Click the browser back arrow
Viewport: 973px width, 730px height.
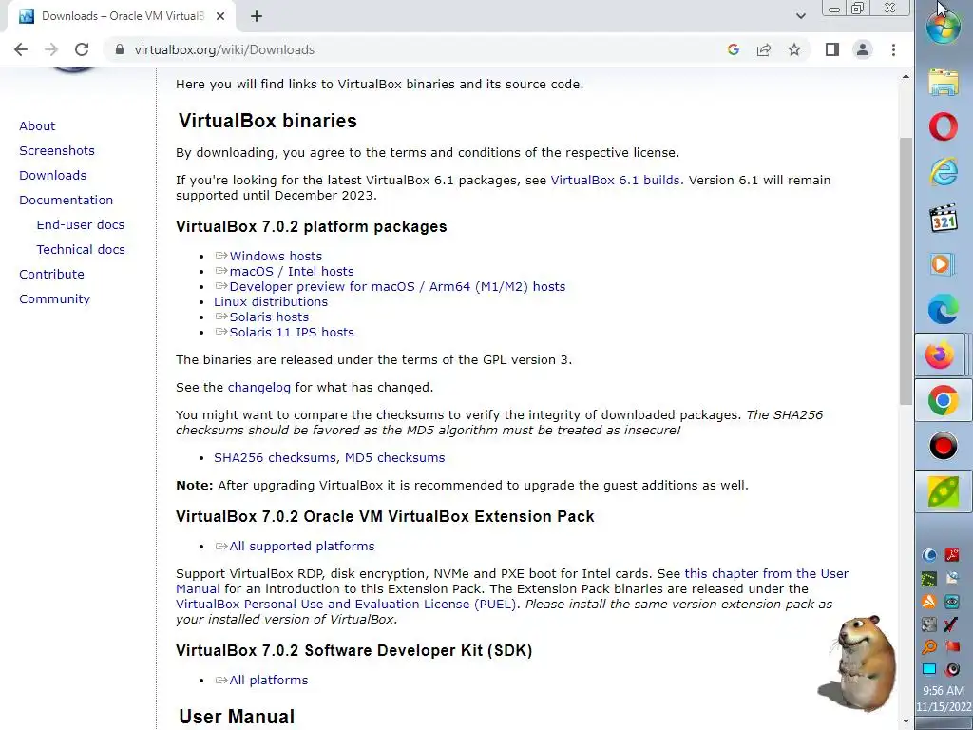click(x=21, y=49)
